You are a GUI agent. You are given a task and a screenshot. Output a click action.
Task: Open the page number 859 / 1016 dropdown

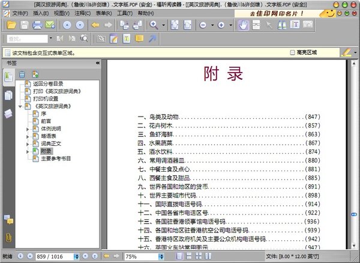coord(76,256)
